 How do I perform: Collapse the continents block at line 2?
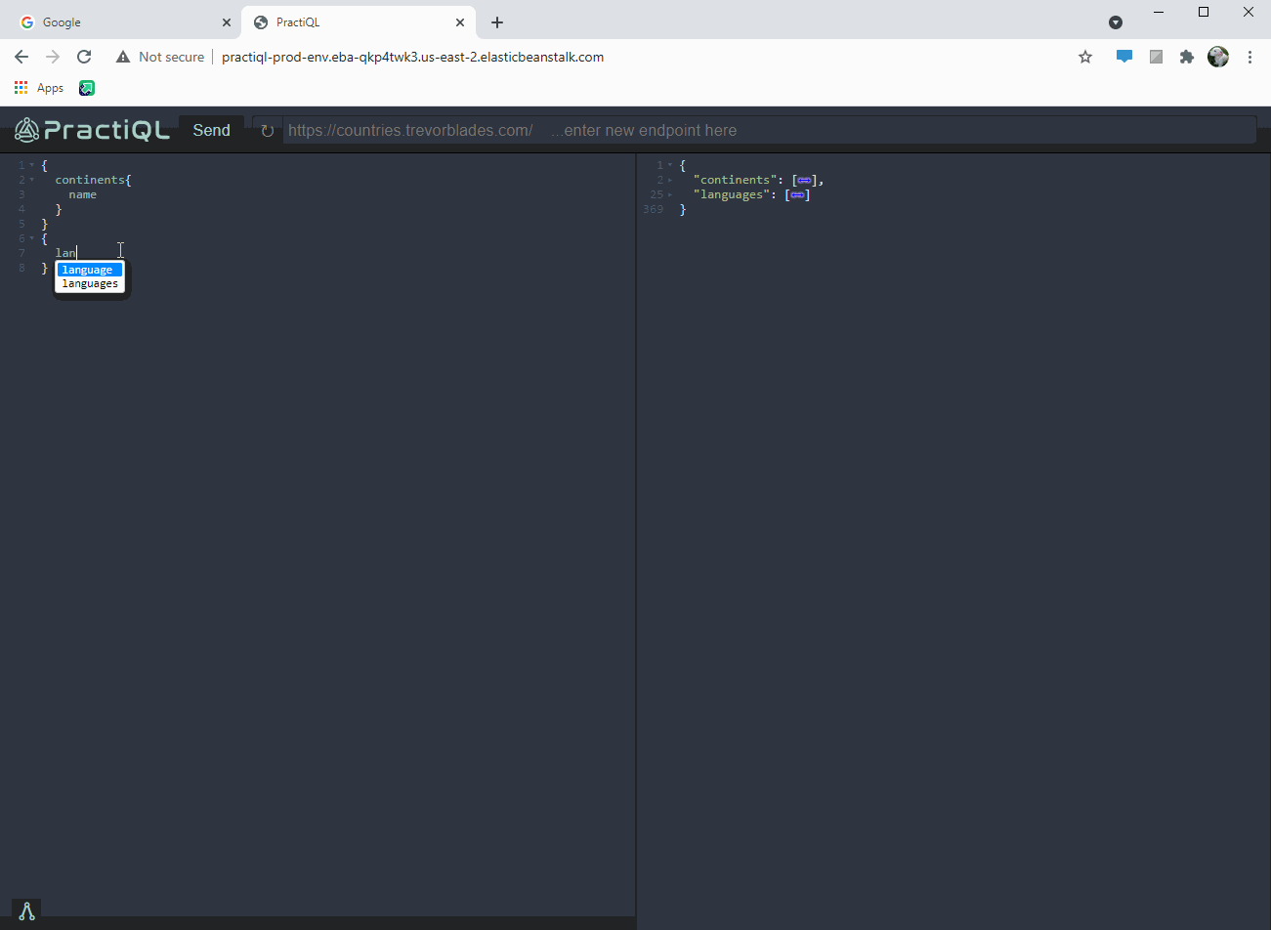pyautogui.click(x=32, y=180)
